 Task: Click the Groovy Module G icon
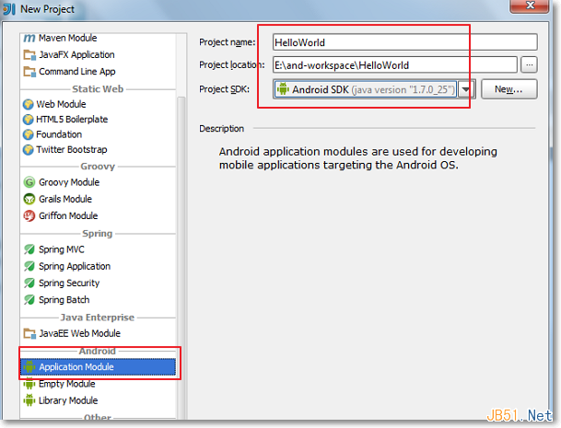[x=29, y=182]
